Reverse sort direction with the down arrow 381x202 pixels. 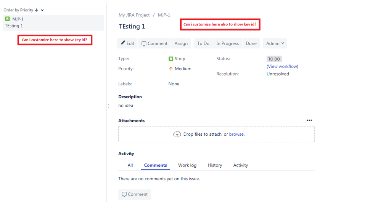pyautogui.click(x=37, y=10)
